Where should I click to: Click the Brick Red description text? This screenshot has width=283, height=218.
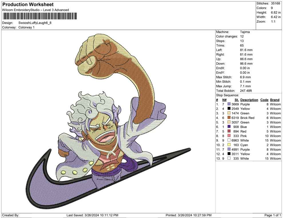[x=247, y=118]
